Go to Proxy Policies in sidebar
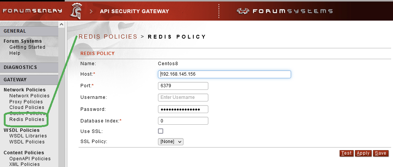Screen dimensions: 393x167 point(26,101)
